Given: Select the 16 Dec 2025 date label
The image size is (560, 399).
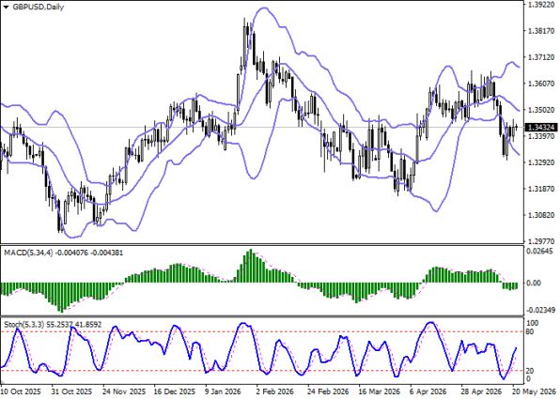Looking at the screenshot, I should tap(175, 391).
